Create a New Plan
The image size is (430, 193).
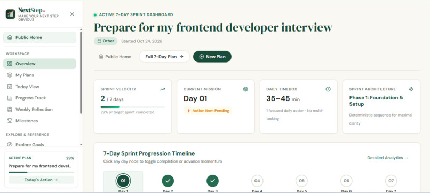pos(212,57)
